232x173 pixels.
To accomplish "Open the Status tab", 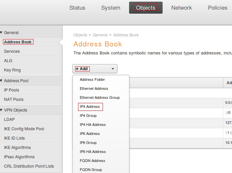I will [77, 8].
